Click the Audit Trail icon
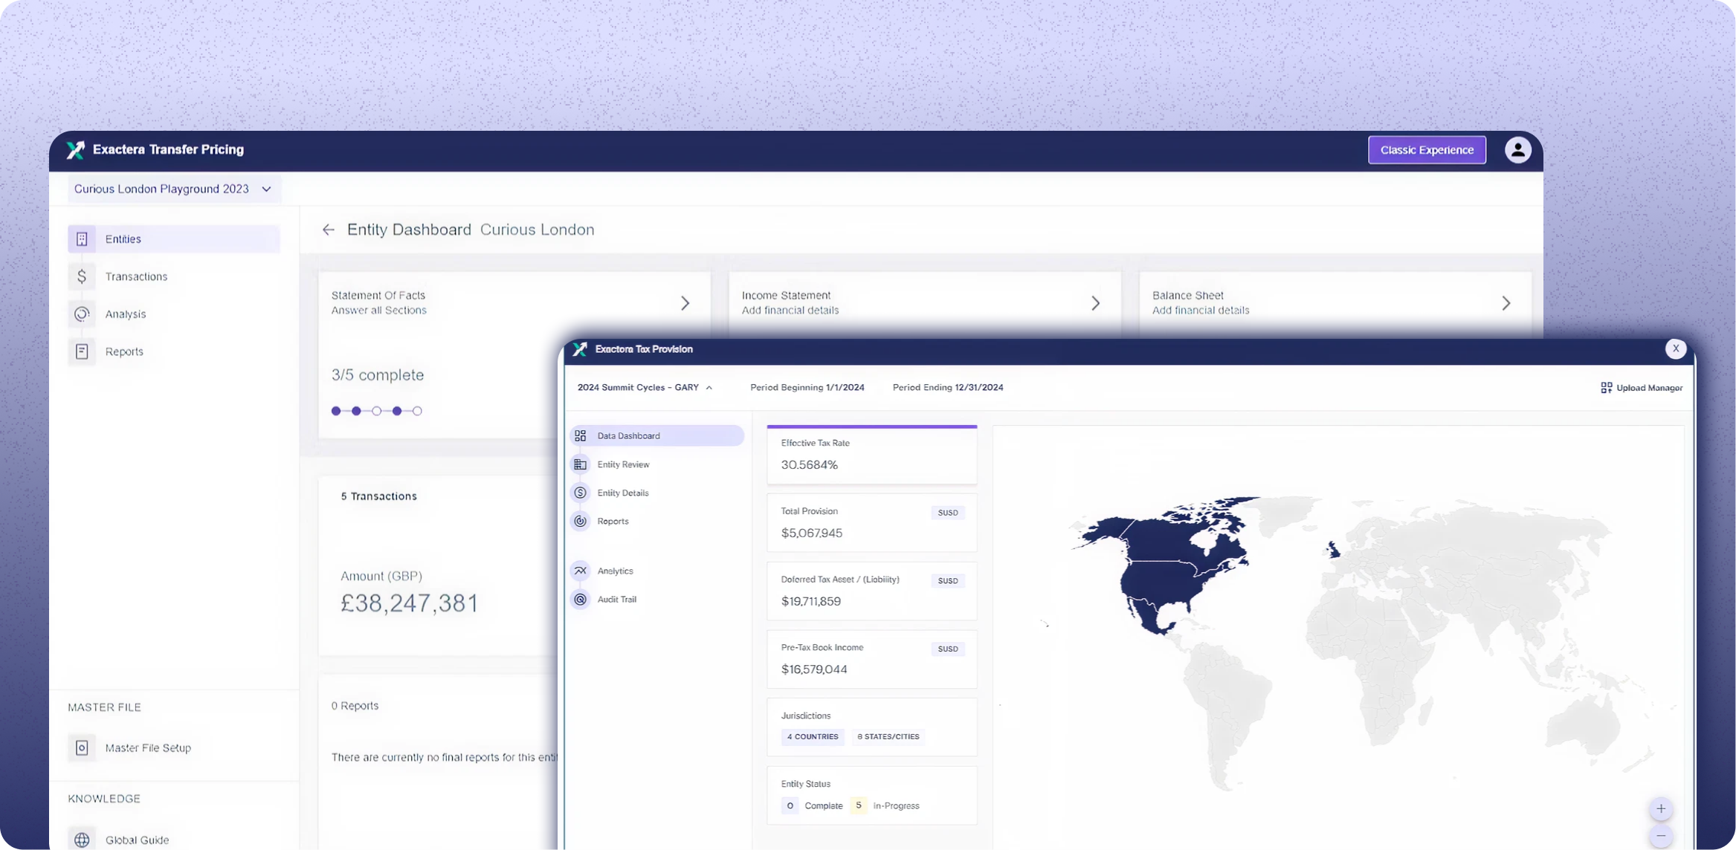 point(581,600)
